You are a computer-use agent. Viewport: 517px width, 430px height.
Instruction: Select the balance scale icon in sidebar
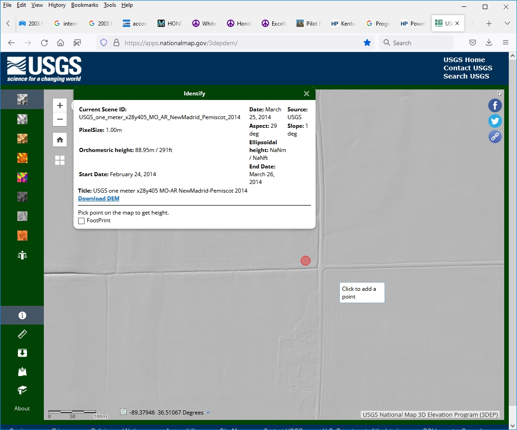point(22,255)
